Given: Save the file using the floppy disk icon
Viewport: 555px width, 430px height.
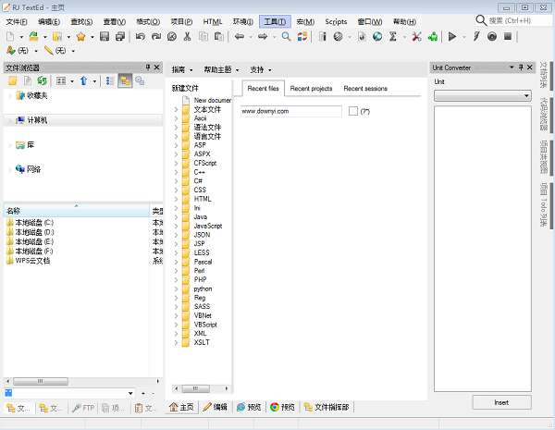Looking at the screenshot, I should coord(105,36).
